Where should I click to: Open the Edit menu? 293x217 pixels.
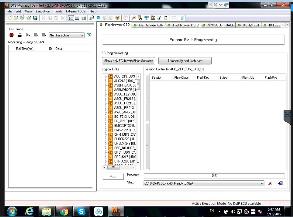18,11
